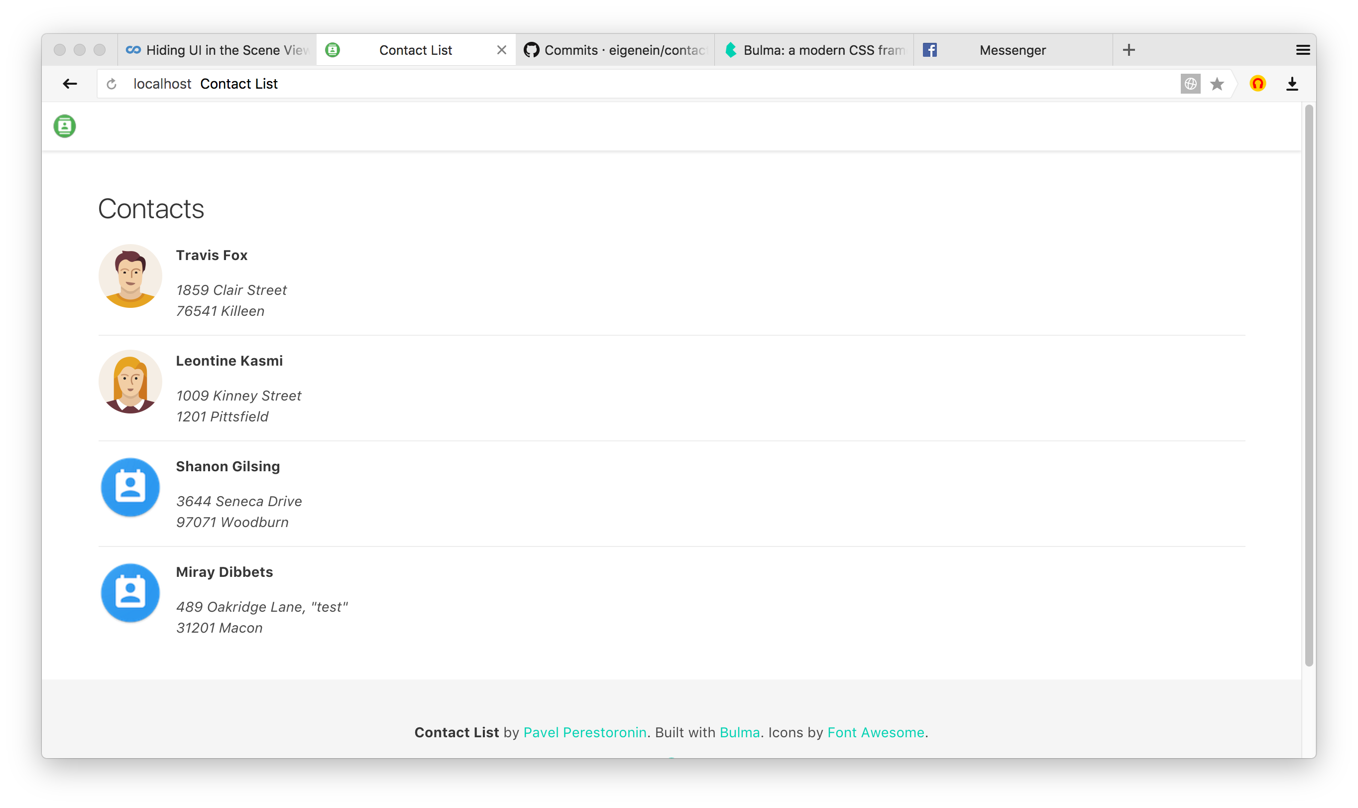
Task: Open the Bulma link in the footer
Action: click(739, 732)
